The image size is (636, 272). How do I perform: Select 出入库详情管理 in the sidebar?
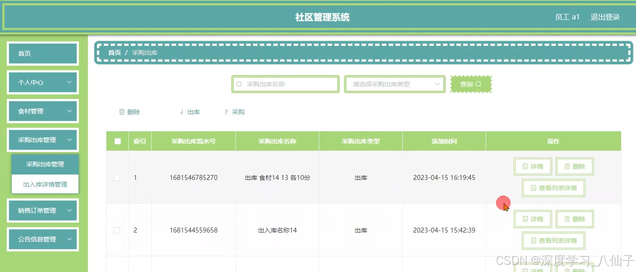pyautogui.click(x=45, y=183)
